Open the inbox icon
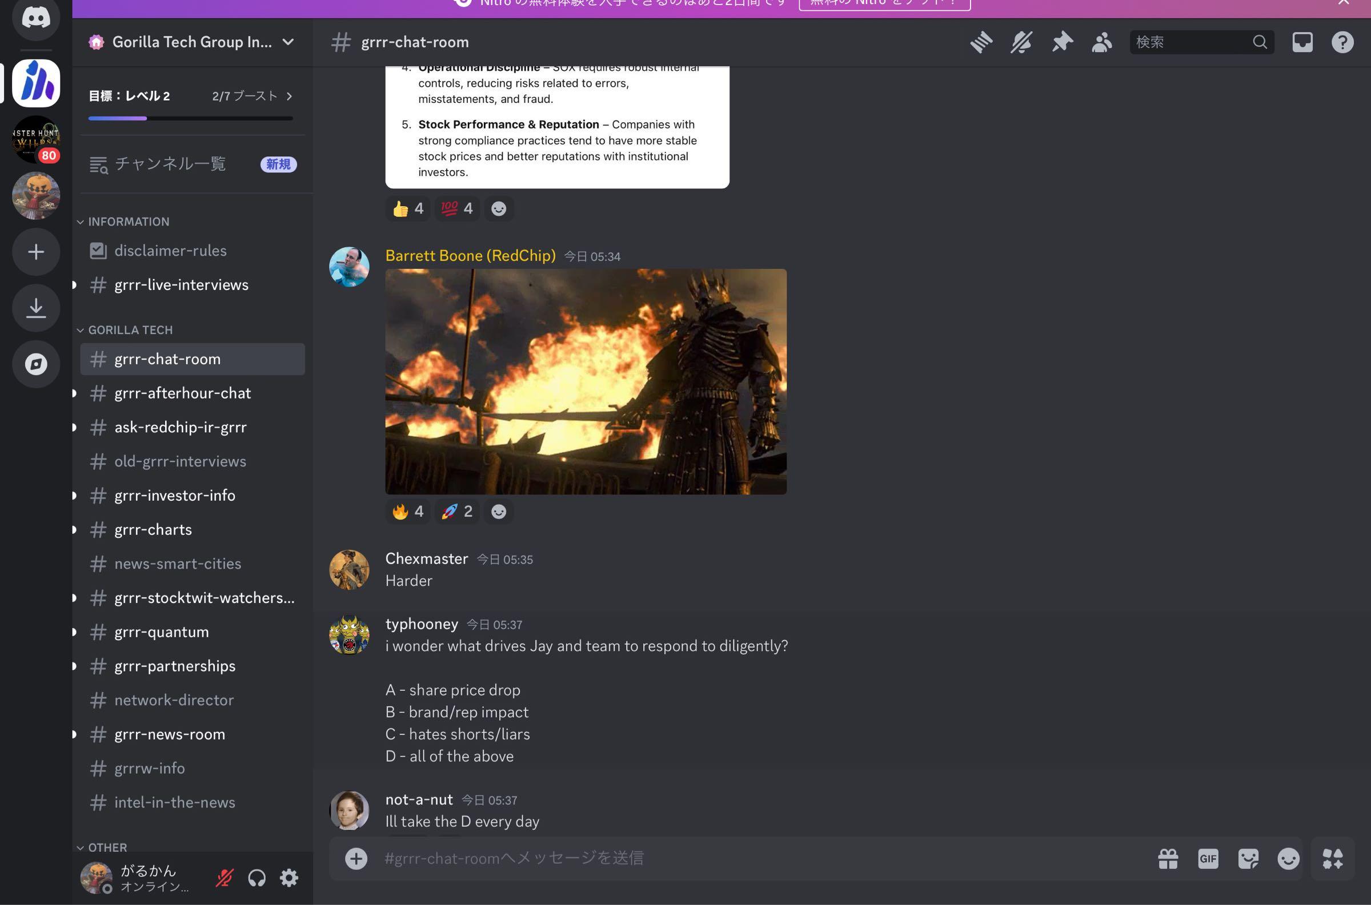 [1302, 42]
